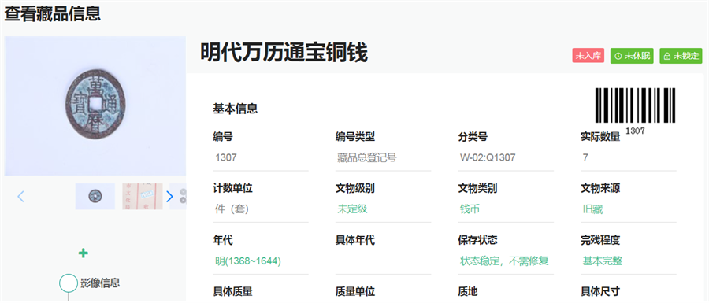This screenshot has height=303, width=709.
Task: Select the 影像信息 timeline circle
Action: click(x=69, y=283)
